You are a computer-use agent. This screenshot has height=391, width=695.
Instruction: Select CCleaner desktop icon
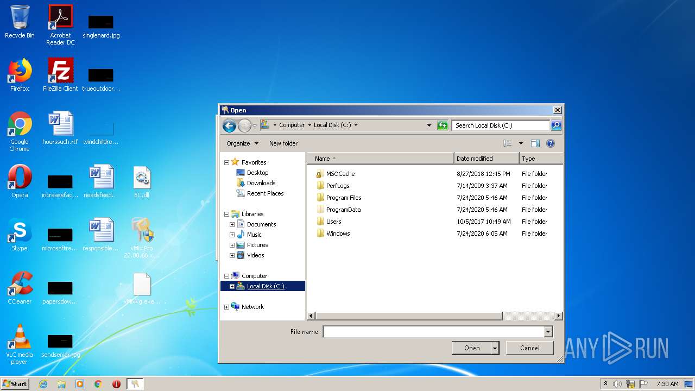pyautogui.click(x=20, y=288)
